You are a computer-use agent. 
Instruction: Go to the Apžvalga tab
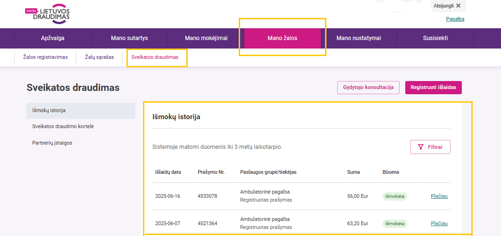pyautogui.click(x=53, y=38)
